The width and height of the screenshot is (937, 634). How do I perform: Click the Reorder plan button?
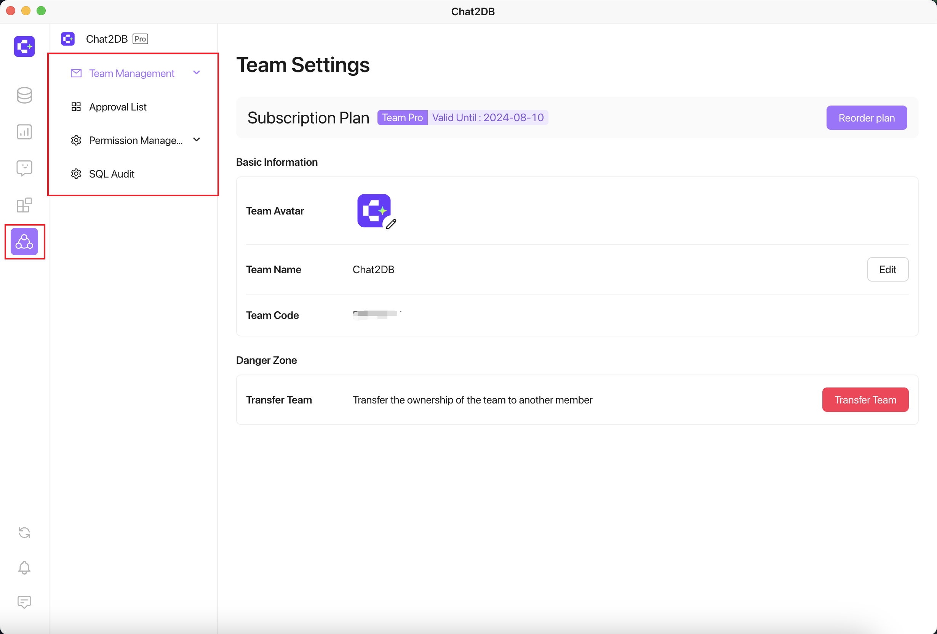pyautogui.click(x=867, y=118)
